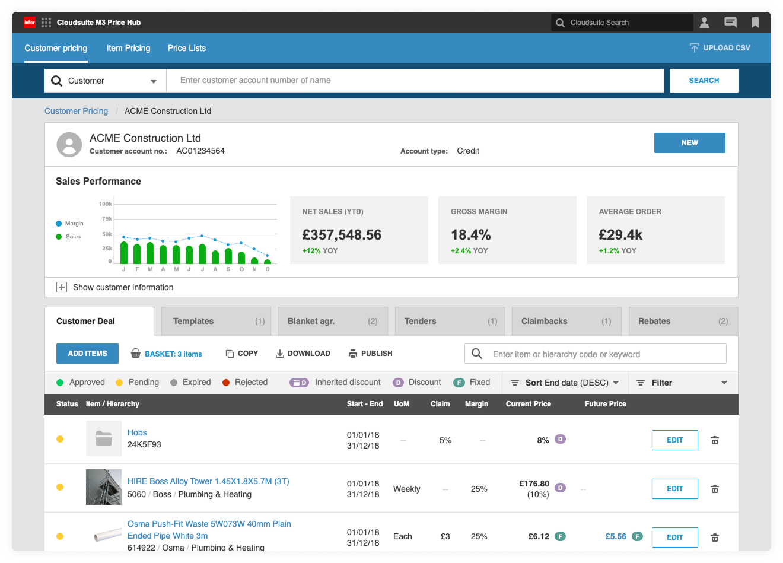Viewport: 783px width, 563px height.
Task: Click the Alloy Tower product thumbnail
Action: point(104,487)
